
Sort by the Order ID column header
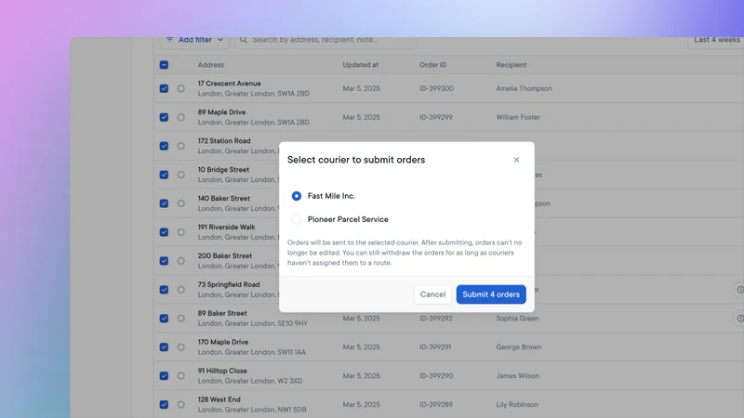pyautogui.click(x=432, y=65)
